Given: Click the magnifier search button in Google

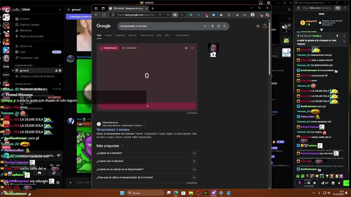Looking at the screenshot, I should pos(225,26).
